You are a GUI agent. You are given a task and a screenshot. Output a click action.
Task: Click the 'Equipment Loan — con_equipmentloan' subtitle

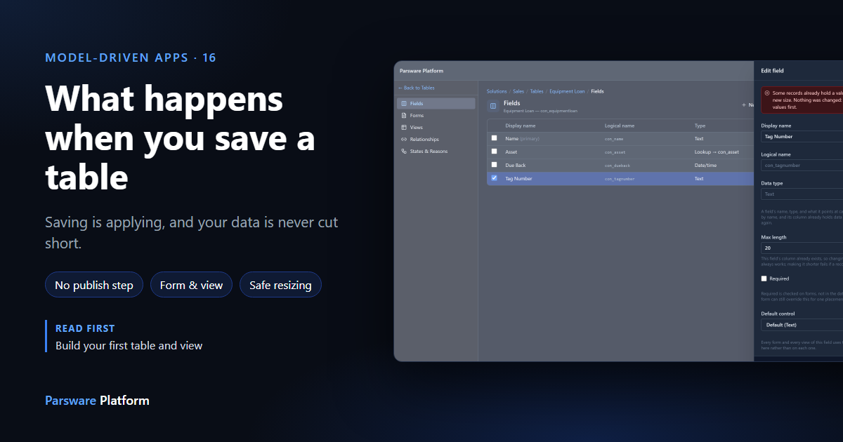[x=540, y=111]
